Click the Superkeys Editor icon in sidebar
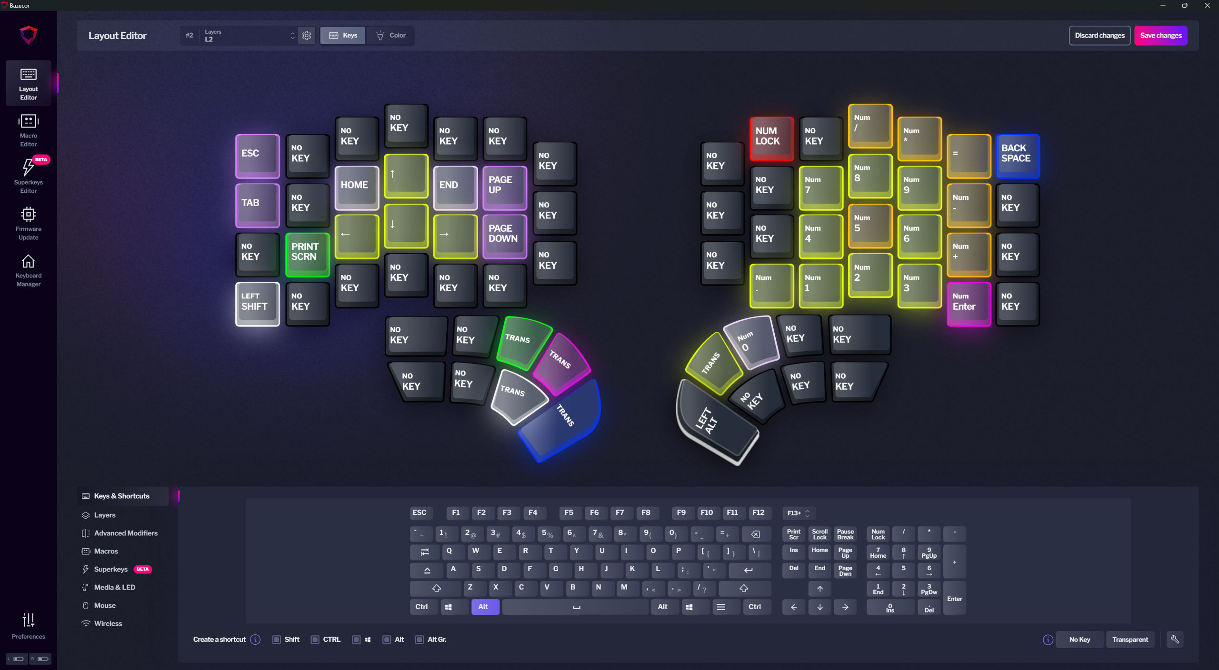The width and height of the screenshot is (1219, 670). [x=29, y=177]
